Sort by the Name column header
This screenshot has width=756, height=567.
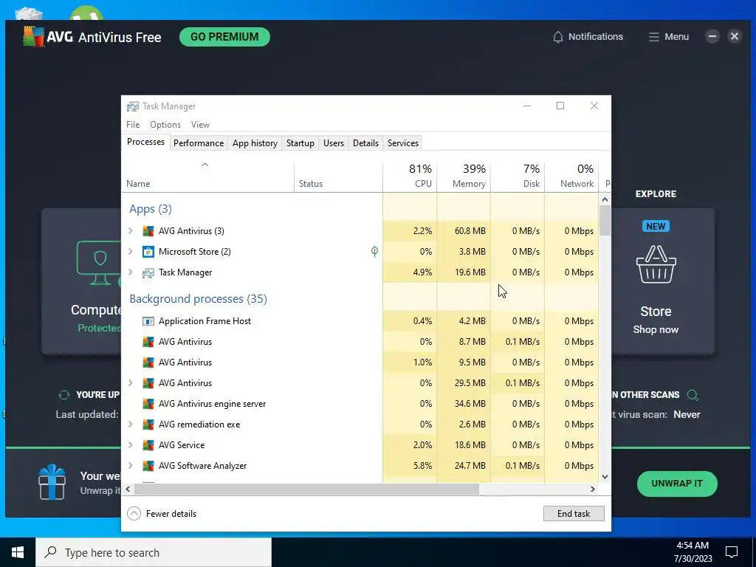[x=207, y=176]
